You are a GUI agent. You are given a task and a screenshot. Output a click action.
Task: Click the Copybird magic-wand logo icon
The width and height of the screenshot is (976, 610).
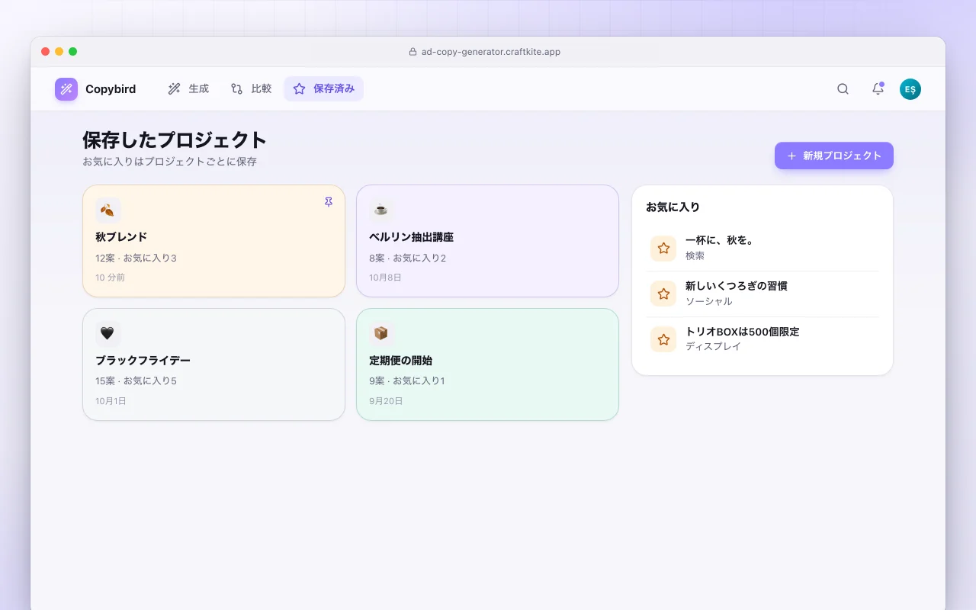pos(66,89)
